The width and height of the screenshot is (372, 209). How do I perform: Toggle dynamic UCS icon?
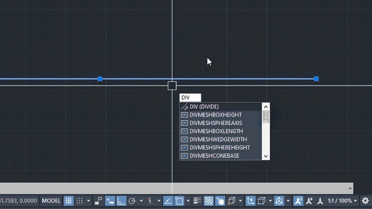click(250, 201)
